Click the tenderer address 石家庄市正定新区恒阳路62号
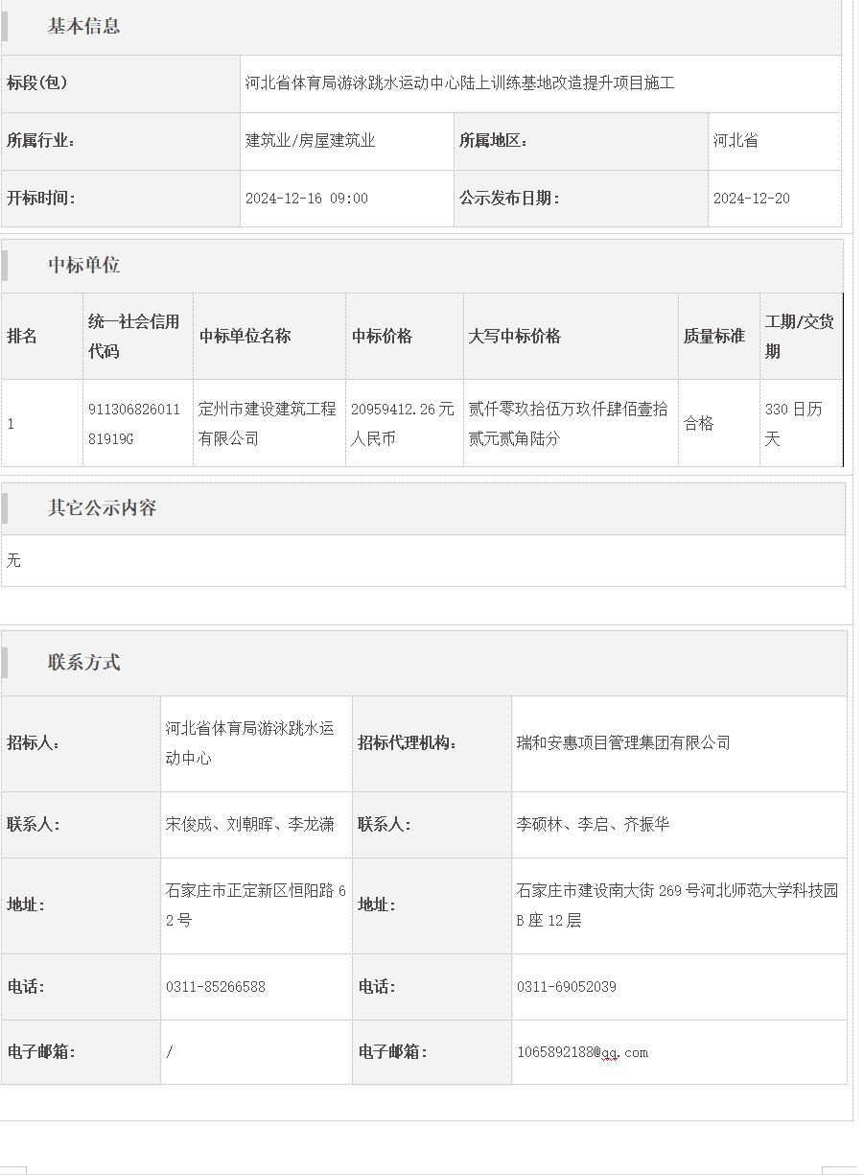 tap(255, 905)
